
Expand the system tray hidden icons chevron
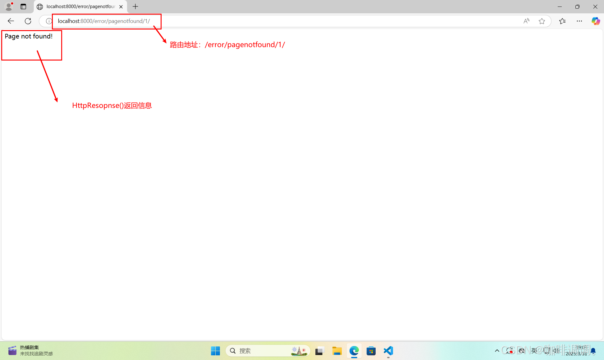497,351
